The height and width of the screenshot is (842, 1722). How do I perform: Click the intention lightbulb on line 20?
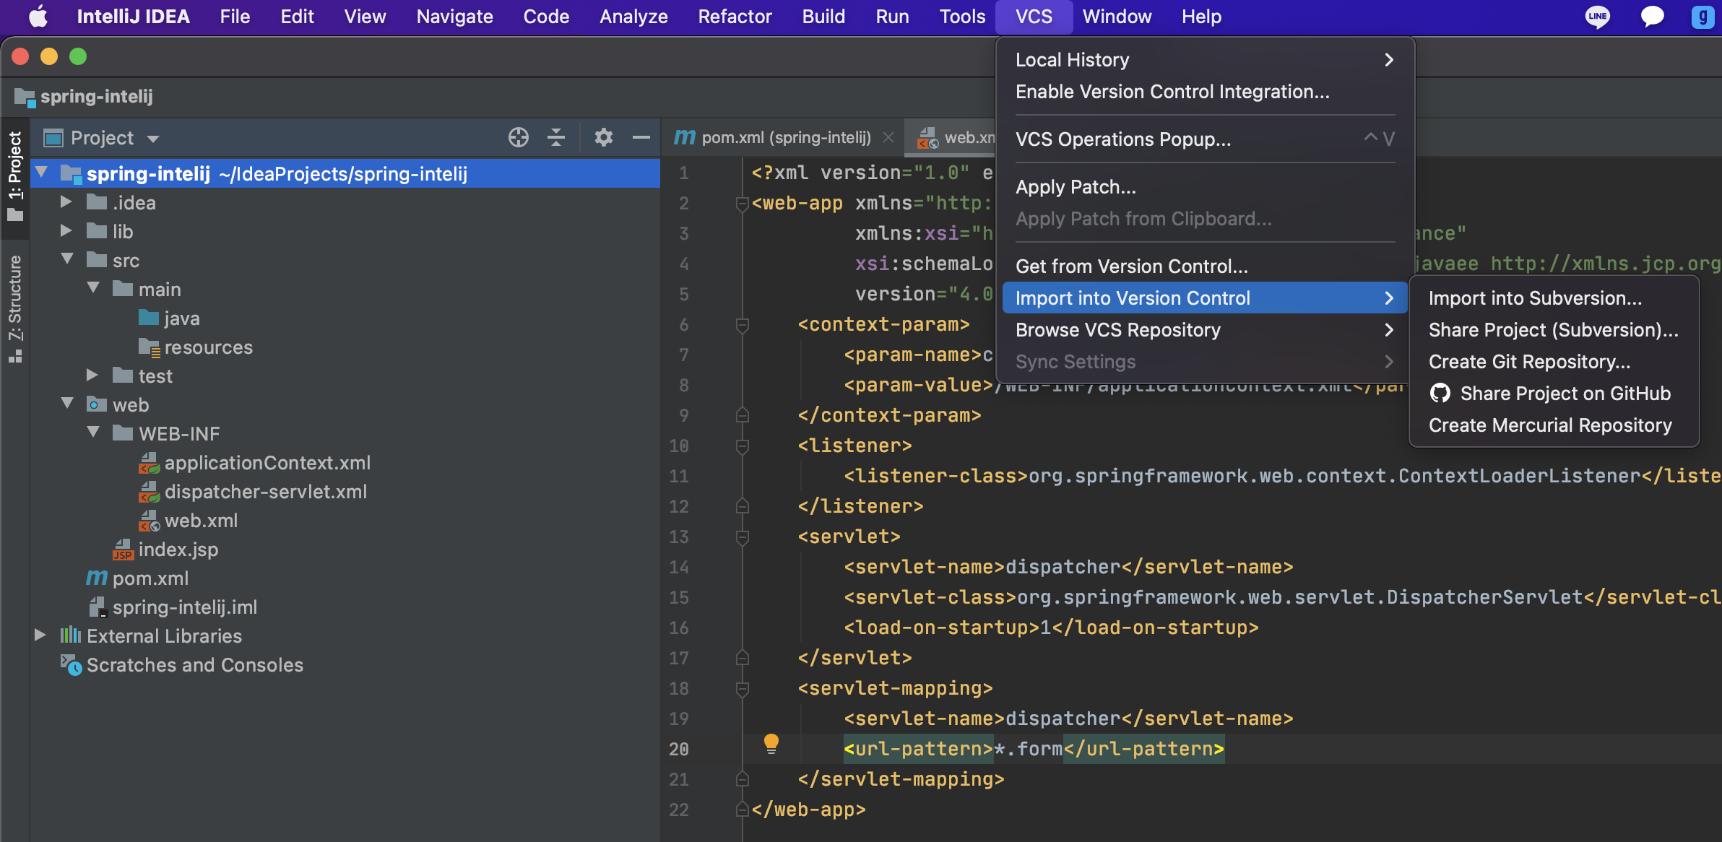[771, 742]
